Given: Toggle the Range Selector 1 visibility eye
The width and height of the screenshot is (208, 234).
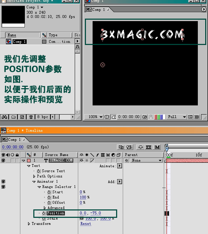Looking at the screenshot, I should click(x=3, y=187).
